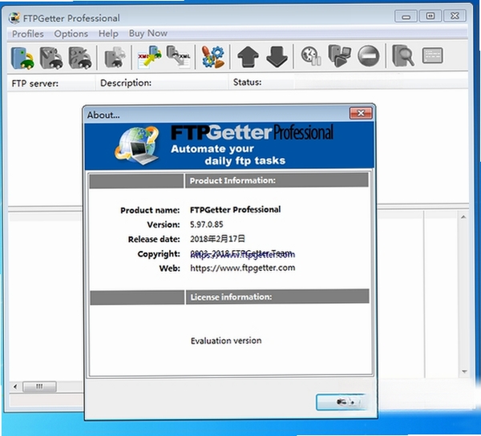Click the overlapping ftpgetter link beside Copyright
Viewport: 481px width, 436px height.
pyautogui.click(x=243, y=254)
